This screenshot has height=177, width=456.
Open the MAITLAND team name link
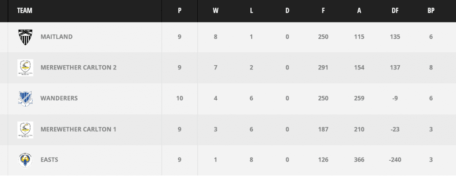coord(56,37)
